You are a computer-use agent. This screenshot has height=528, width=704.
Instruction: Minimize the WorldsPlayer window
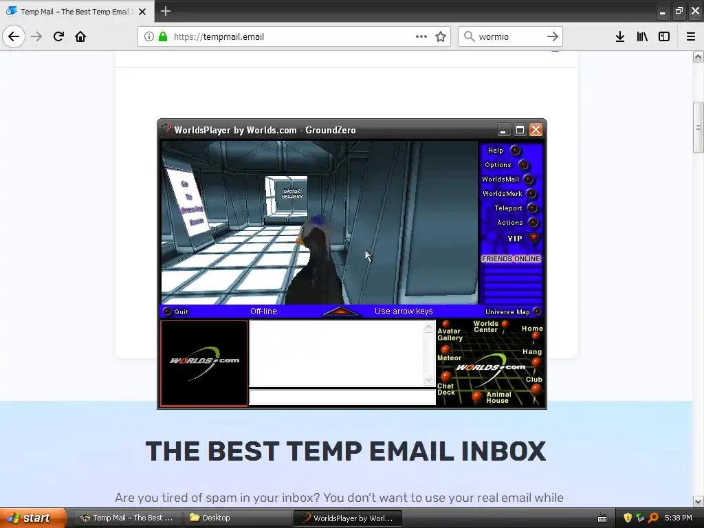click(503, 130)
